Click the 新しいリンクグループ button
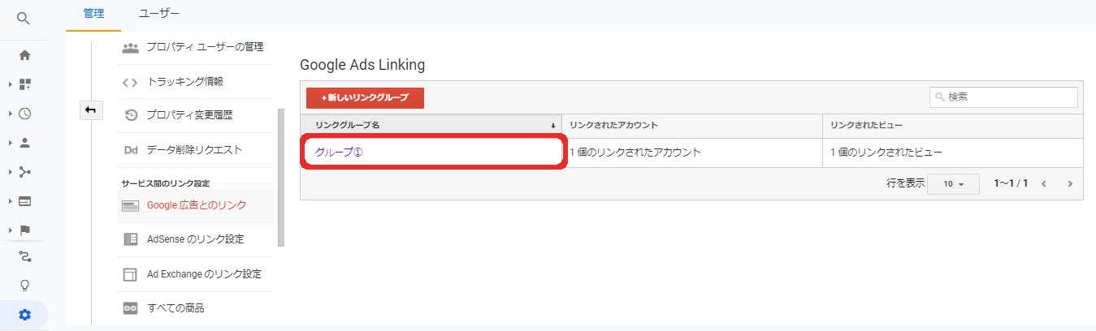The image size is (1096, 331). pos(365,97)
